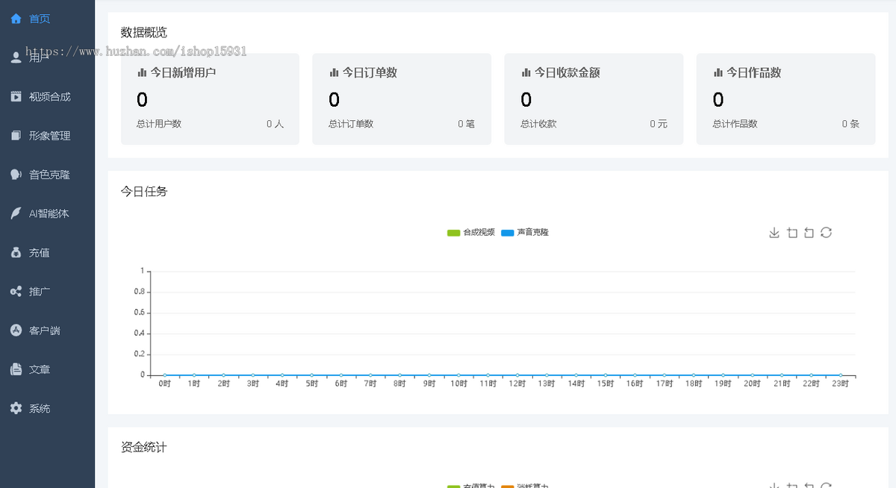Click the restore refresh icon in 今日任务 chart

click(826, 233)
